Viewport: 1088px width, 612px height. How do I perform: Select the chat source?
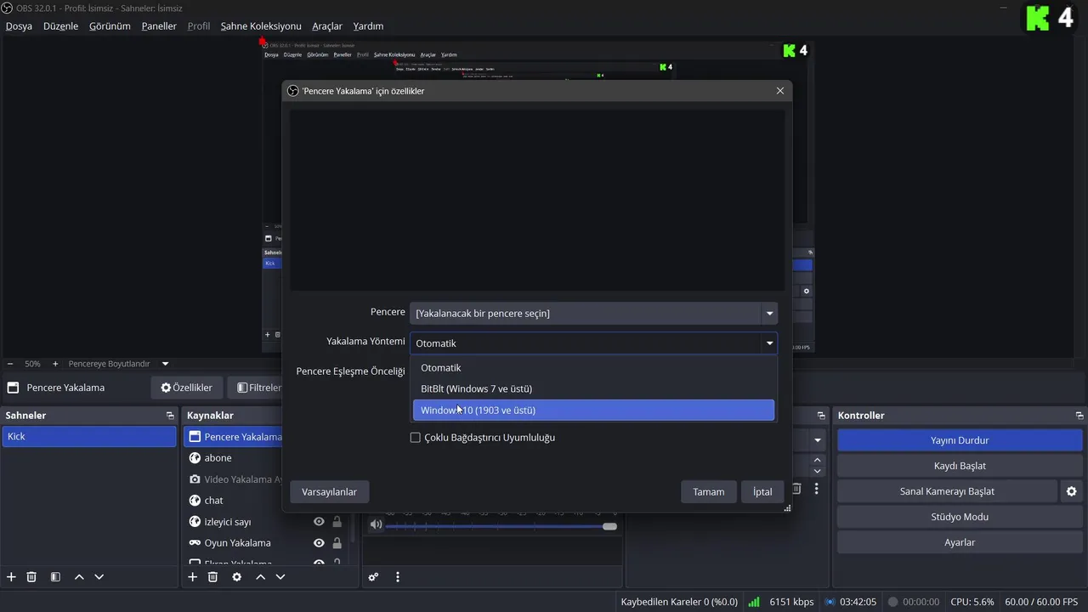(x=213, y=501)
